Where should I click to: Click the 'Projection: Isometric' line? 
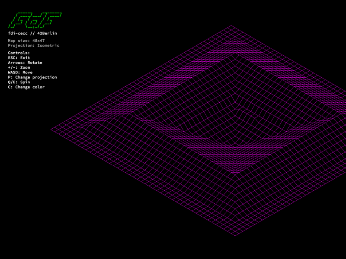point(34,45)
